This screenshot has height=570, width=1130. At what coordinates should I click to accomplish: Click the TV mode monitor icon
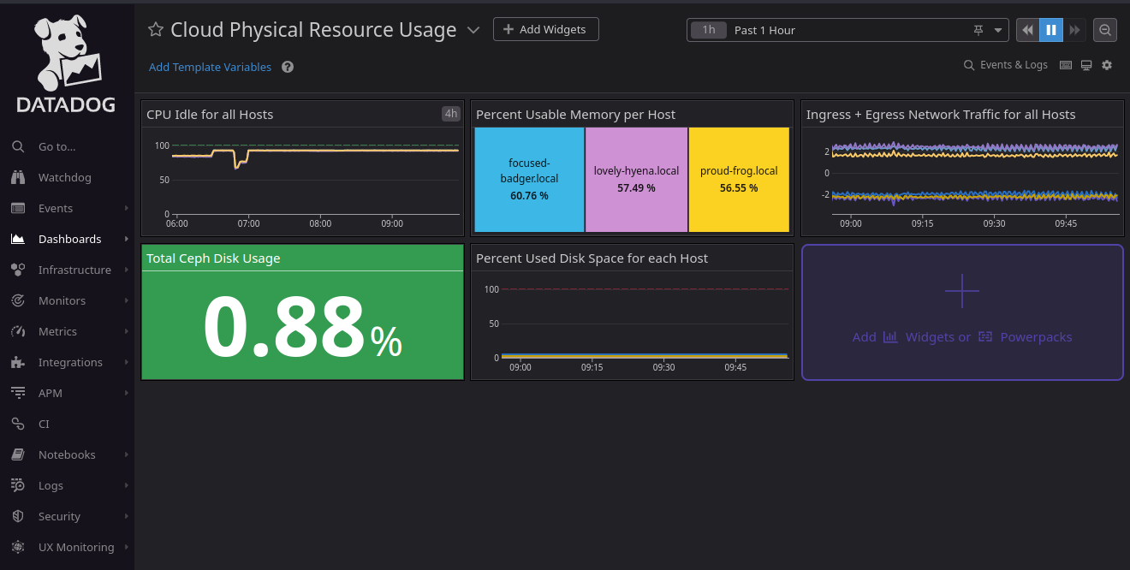[x=1086, y=65]
